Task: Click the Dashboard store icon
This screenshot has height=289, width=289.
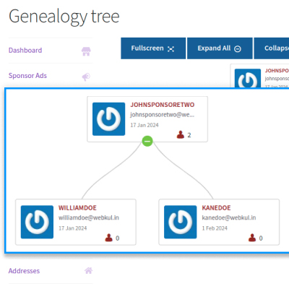Action: [x=86, y=51]
